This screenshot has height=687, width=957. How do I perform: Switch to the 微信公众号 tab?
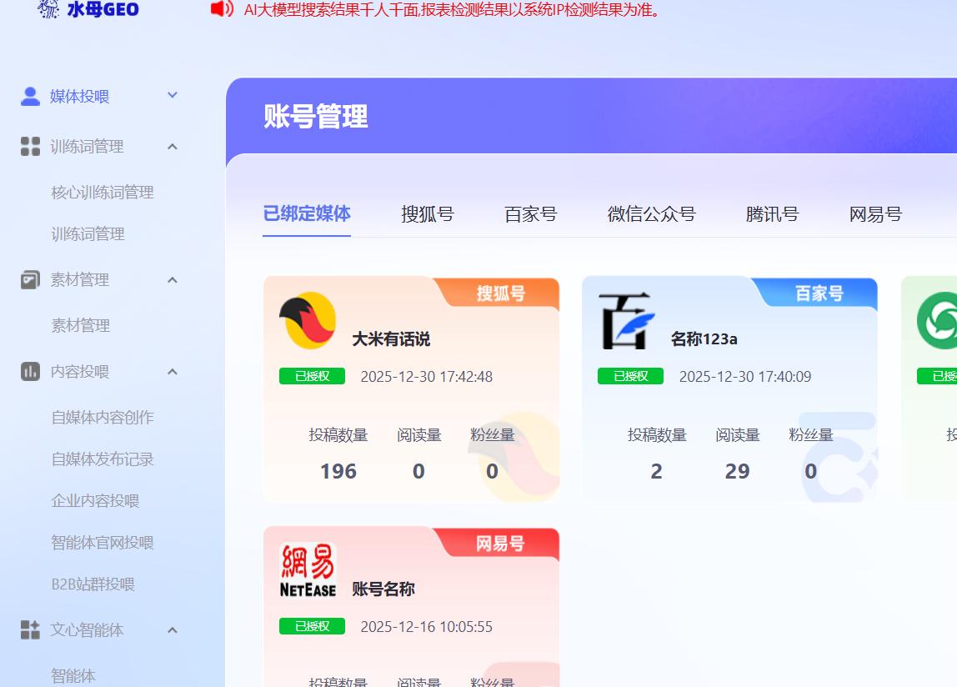651,214
